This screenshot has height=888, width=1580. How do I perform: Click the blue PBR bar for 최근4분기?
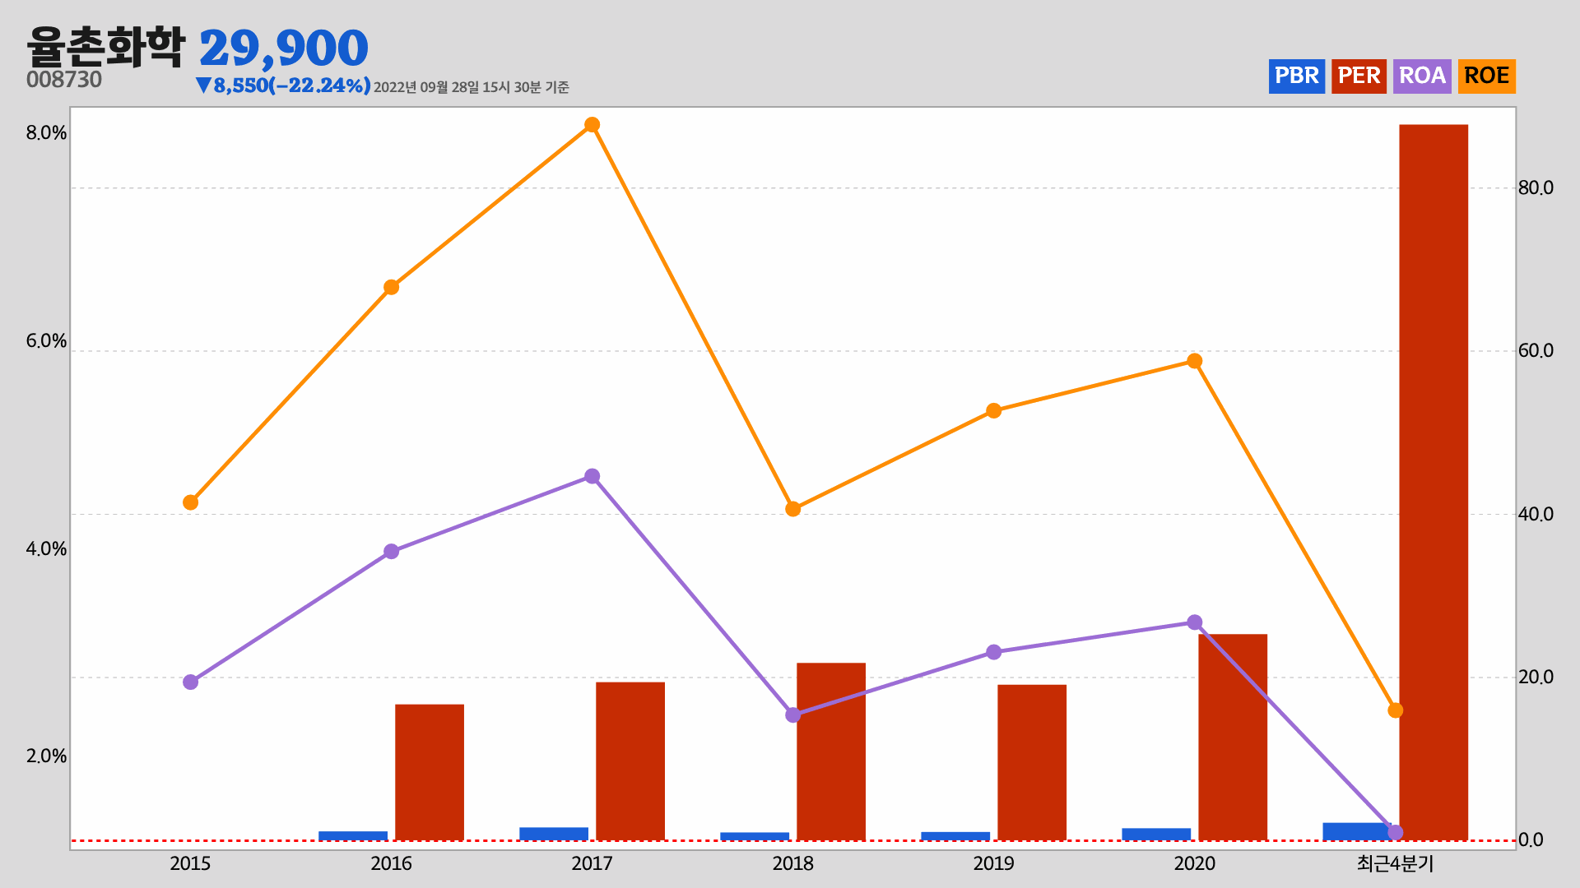(x=1357, y=831)
